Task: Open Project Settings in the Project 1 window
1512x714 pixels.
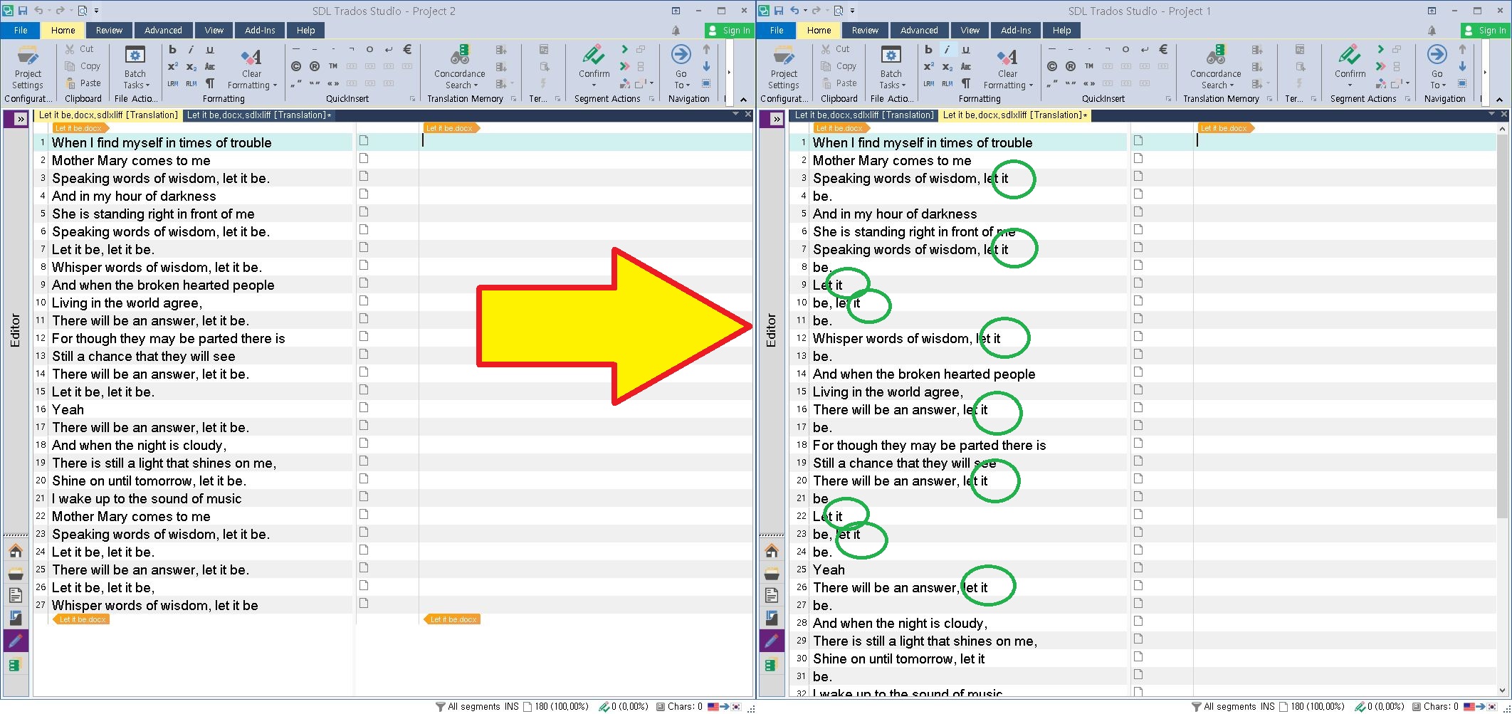Action: 784,68
